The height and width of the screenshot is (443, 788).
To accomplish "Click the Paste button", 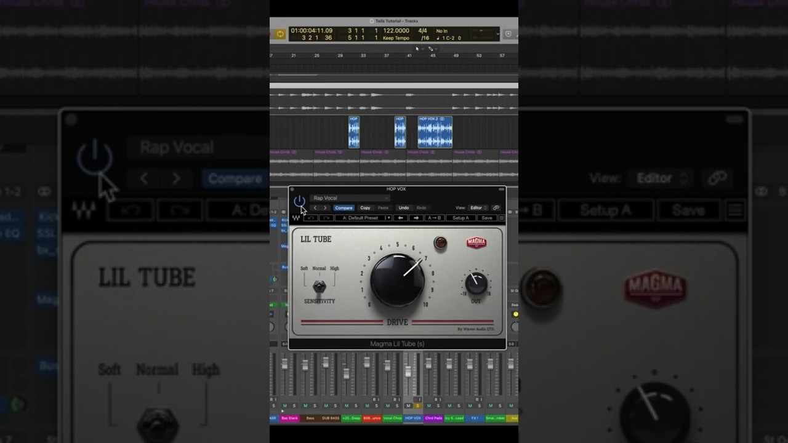I will 384,208.
